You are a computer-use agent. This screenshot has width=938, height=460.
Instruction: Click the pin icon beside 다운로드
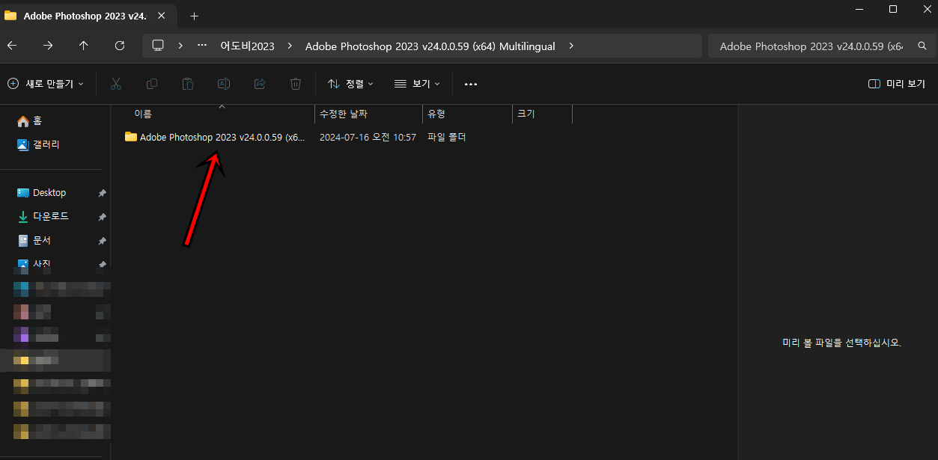[102, 217]
